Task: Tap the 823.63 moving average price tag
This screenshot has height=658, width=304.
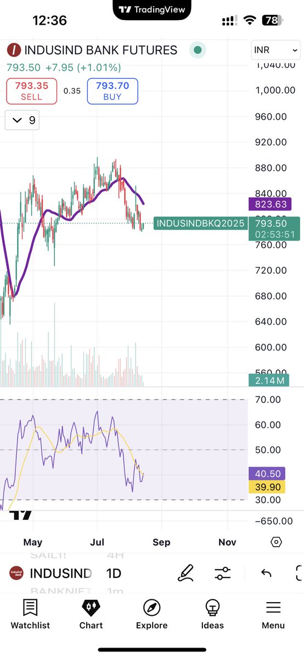Action: (270, 205)
